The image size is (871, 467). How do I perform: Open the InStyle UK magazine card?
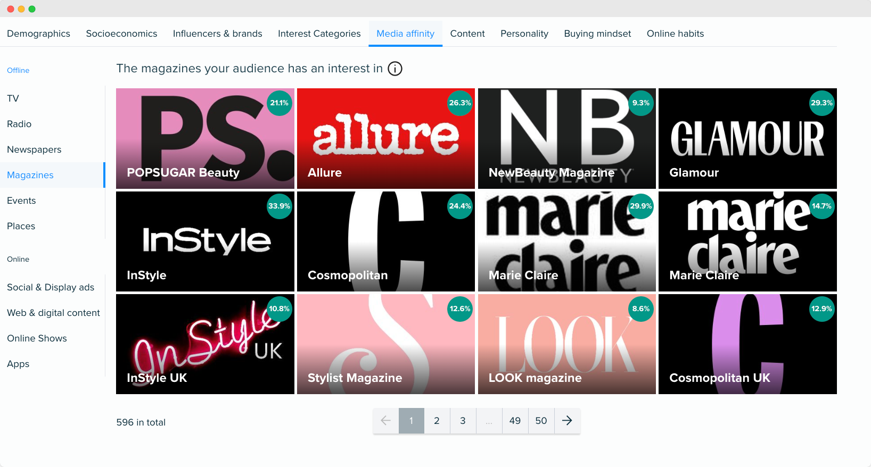click(205, 344)
